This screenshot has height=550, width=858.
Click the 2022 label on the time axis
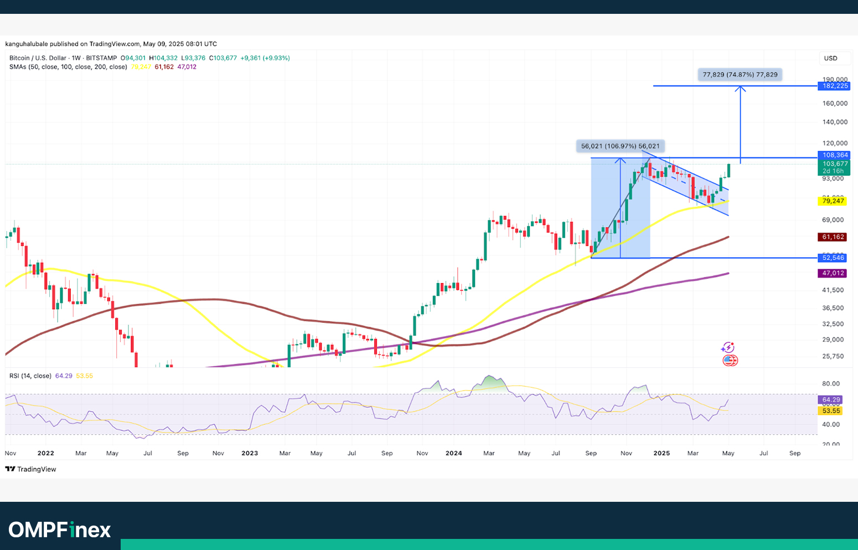click(x=46, y=453)
